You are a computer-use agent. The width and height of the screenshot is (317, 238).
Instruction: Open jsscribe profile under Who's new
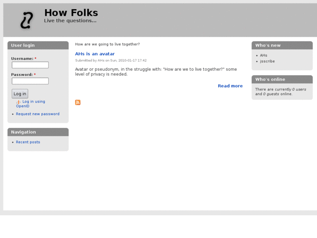coord(267,62)
